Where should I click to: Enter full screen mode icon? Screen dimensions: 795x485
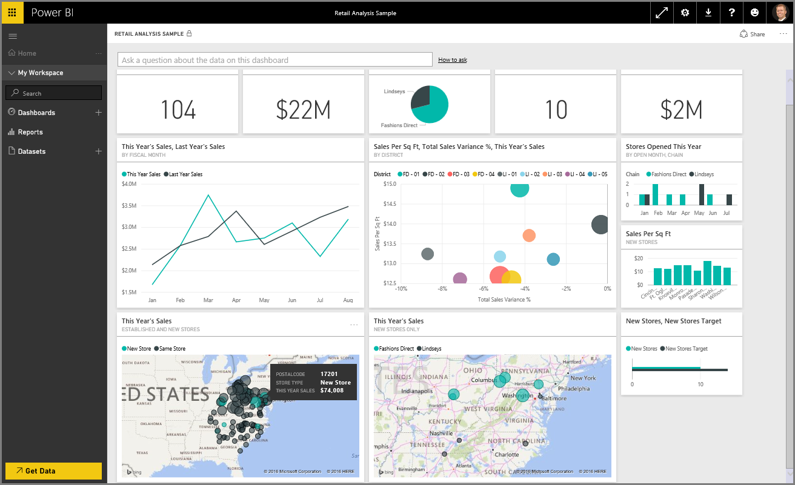[662, 12]
